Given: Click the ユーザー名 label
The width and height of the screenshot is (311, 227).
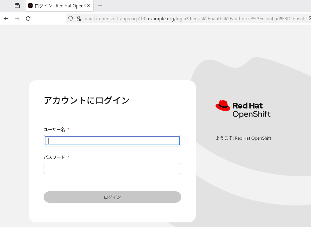Looking at the screenshot, I should (x=54, y=129).
